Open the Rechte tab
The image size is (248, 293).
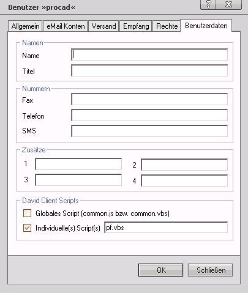[x=167, y=26]
